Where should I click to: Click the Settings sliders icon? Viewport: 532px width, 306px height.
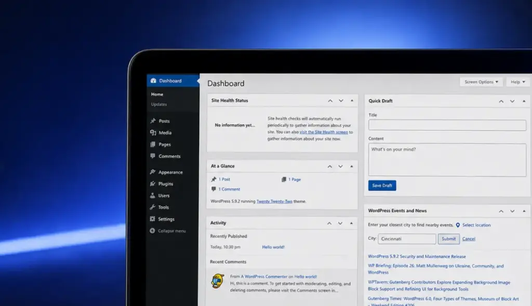click(x=152, y=219)
